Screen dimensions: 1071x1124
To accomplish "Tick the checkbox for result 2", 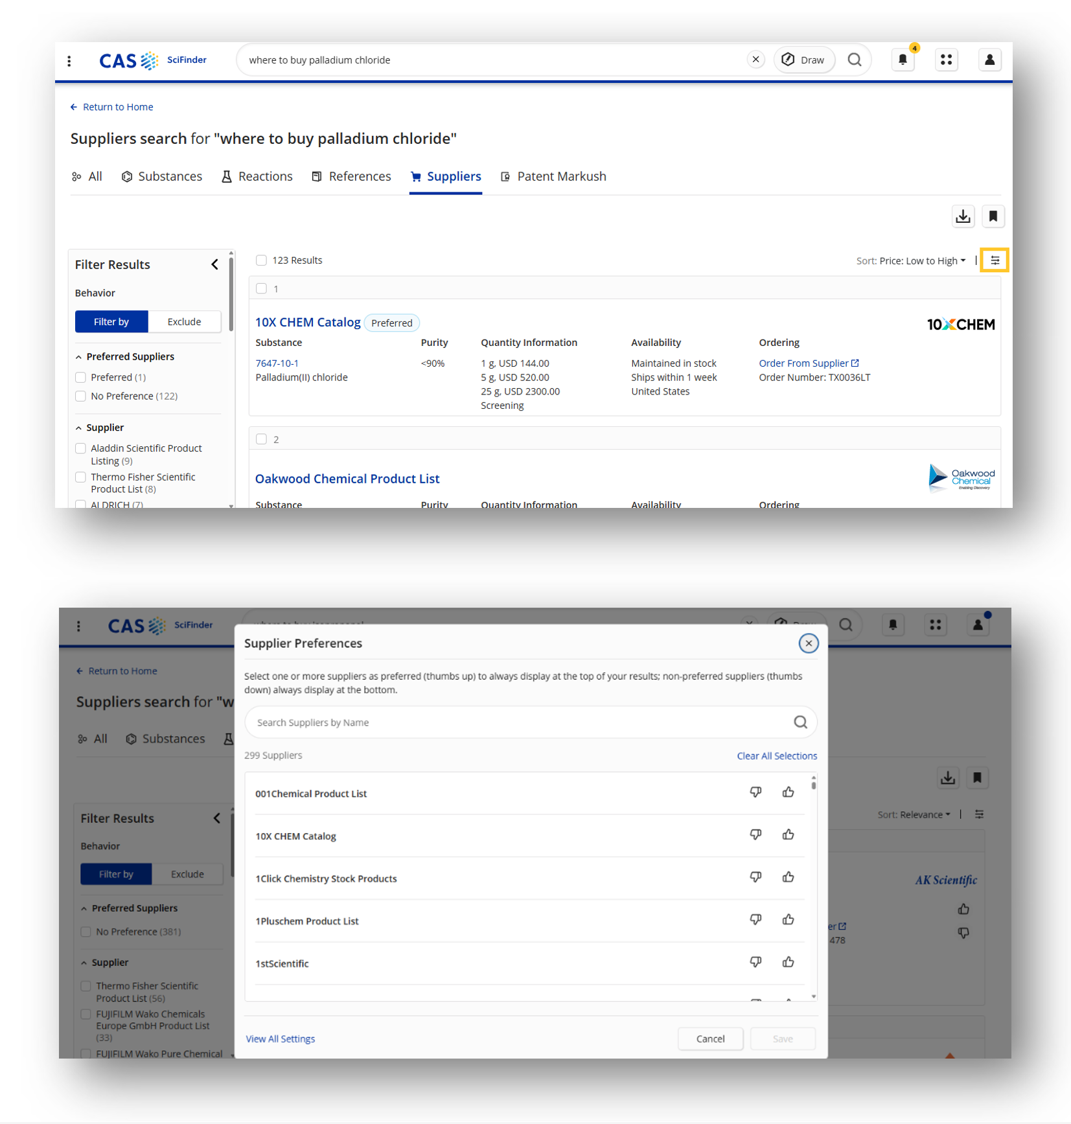I will pyautogui.click(x=261, y=439).
